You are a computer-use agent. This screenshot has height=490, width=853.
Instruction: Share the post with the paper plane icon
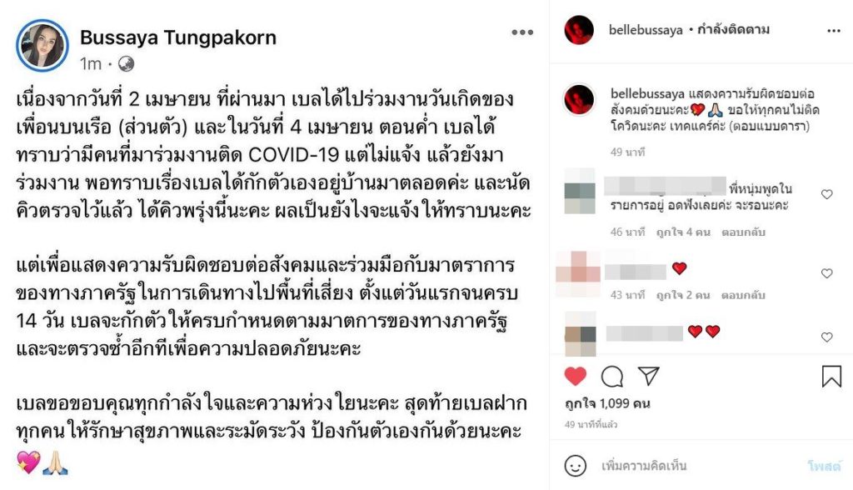coord(648,376)
